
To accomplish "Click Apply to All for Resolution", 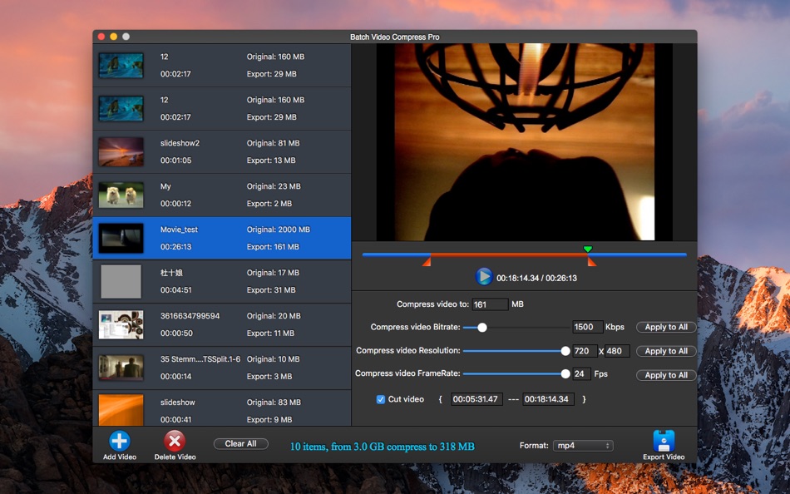I will click(666, 351).
